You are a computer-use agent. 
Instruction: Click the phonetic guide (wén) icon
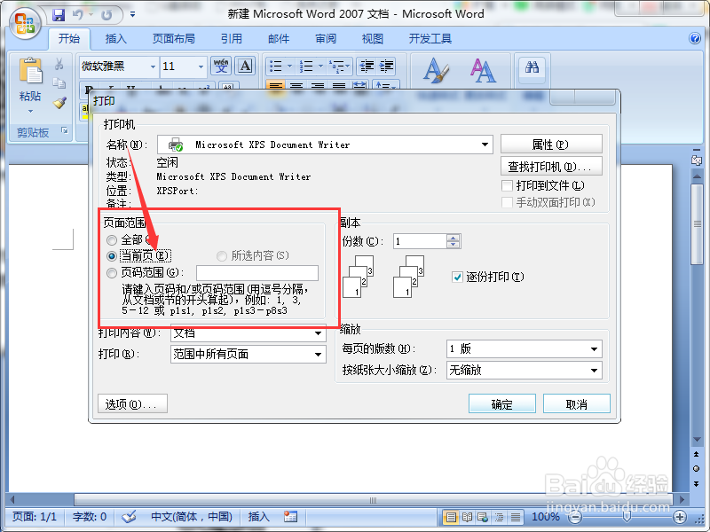(x=221, y=66)
